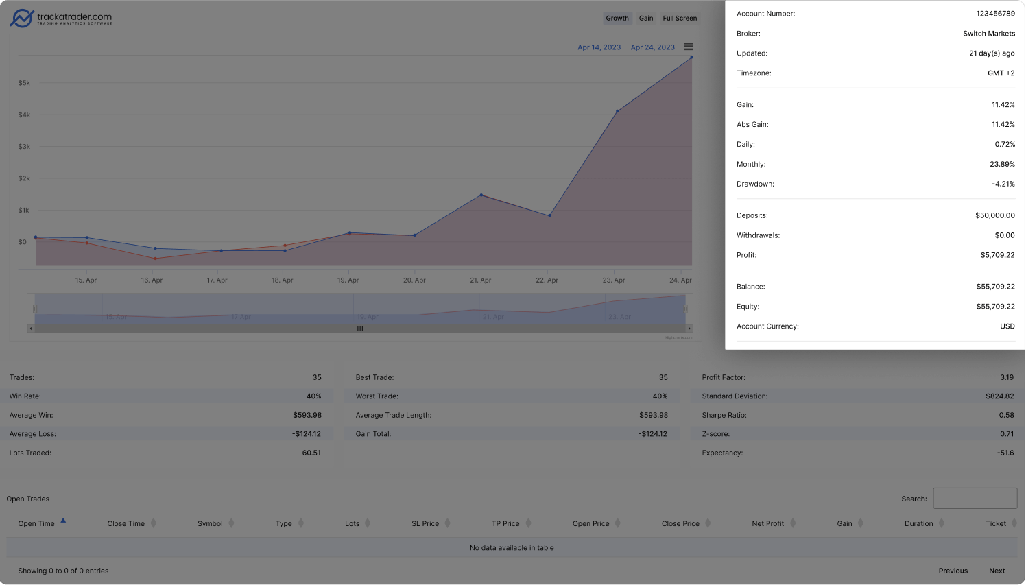The image size is (1026, 585).
Task: Click the Search field in Open Trades
Action: [x=975, y=499]
